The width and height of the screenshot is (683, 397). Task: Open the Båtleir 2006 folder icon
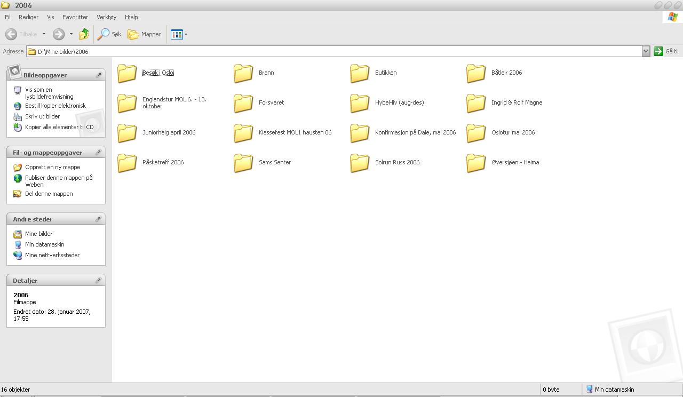pos(476,73)
